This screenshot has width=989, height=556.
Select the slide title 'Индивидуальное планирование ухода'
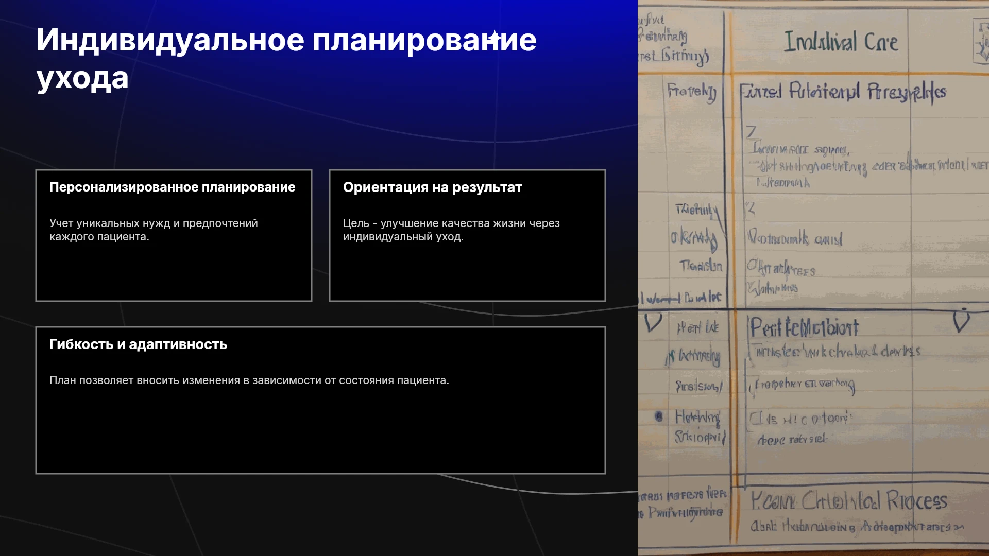(286, 59)
